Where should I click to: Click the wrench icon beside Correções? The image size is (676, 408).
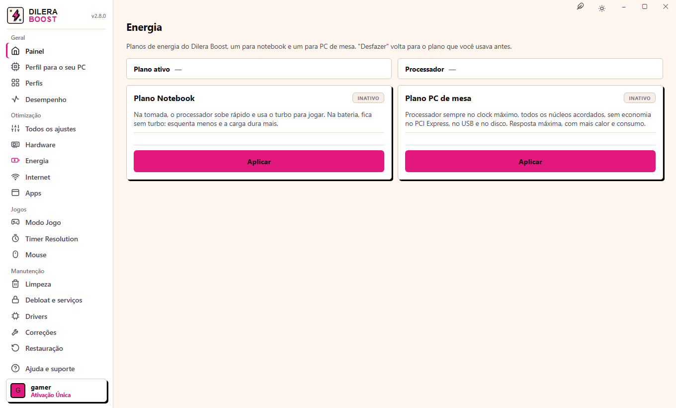click(x=15, y=332)
